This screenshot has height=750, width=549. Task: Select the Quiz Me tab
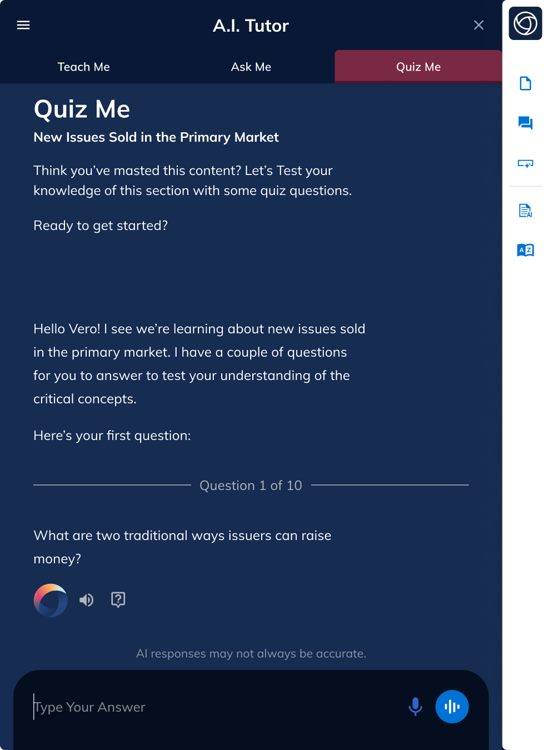coord(417,66)
